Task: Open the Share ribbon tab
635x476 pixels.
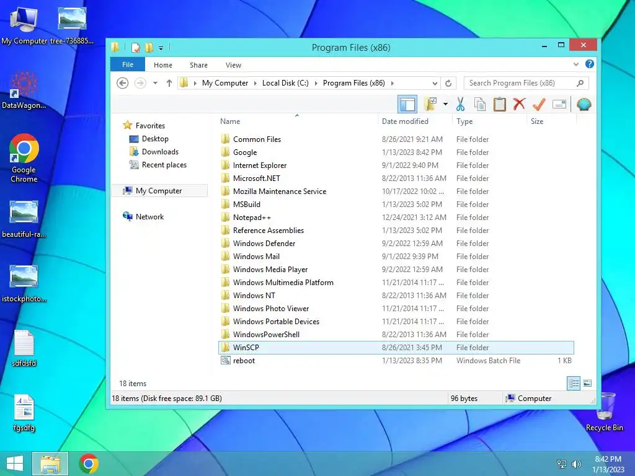Action: (198, 64)
